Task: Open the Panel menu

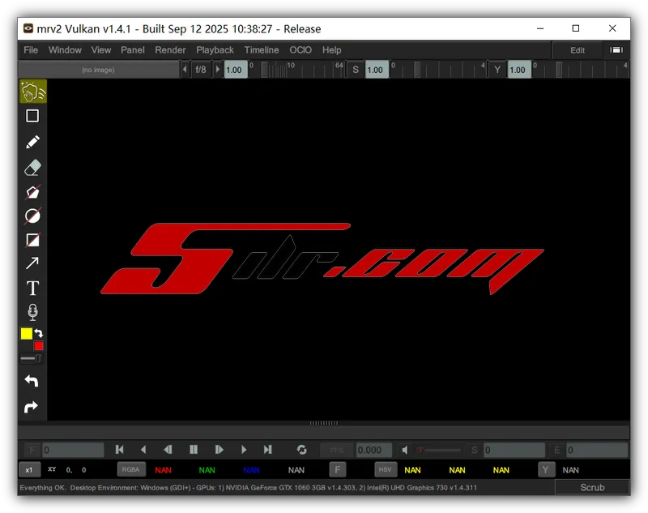Action: (133, 50)
